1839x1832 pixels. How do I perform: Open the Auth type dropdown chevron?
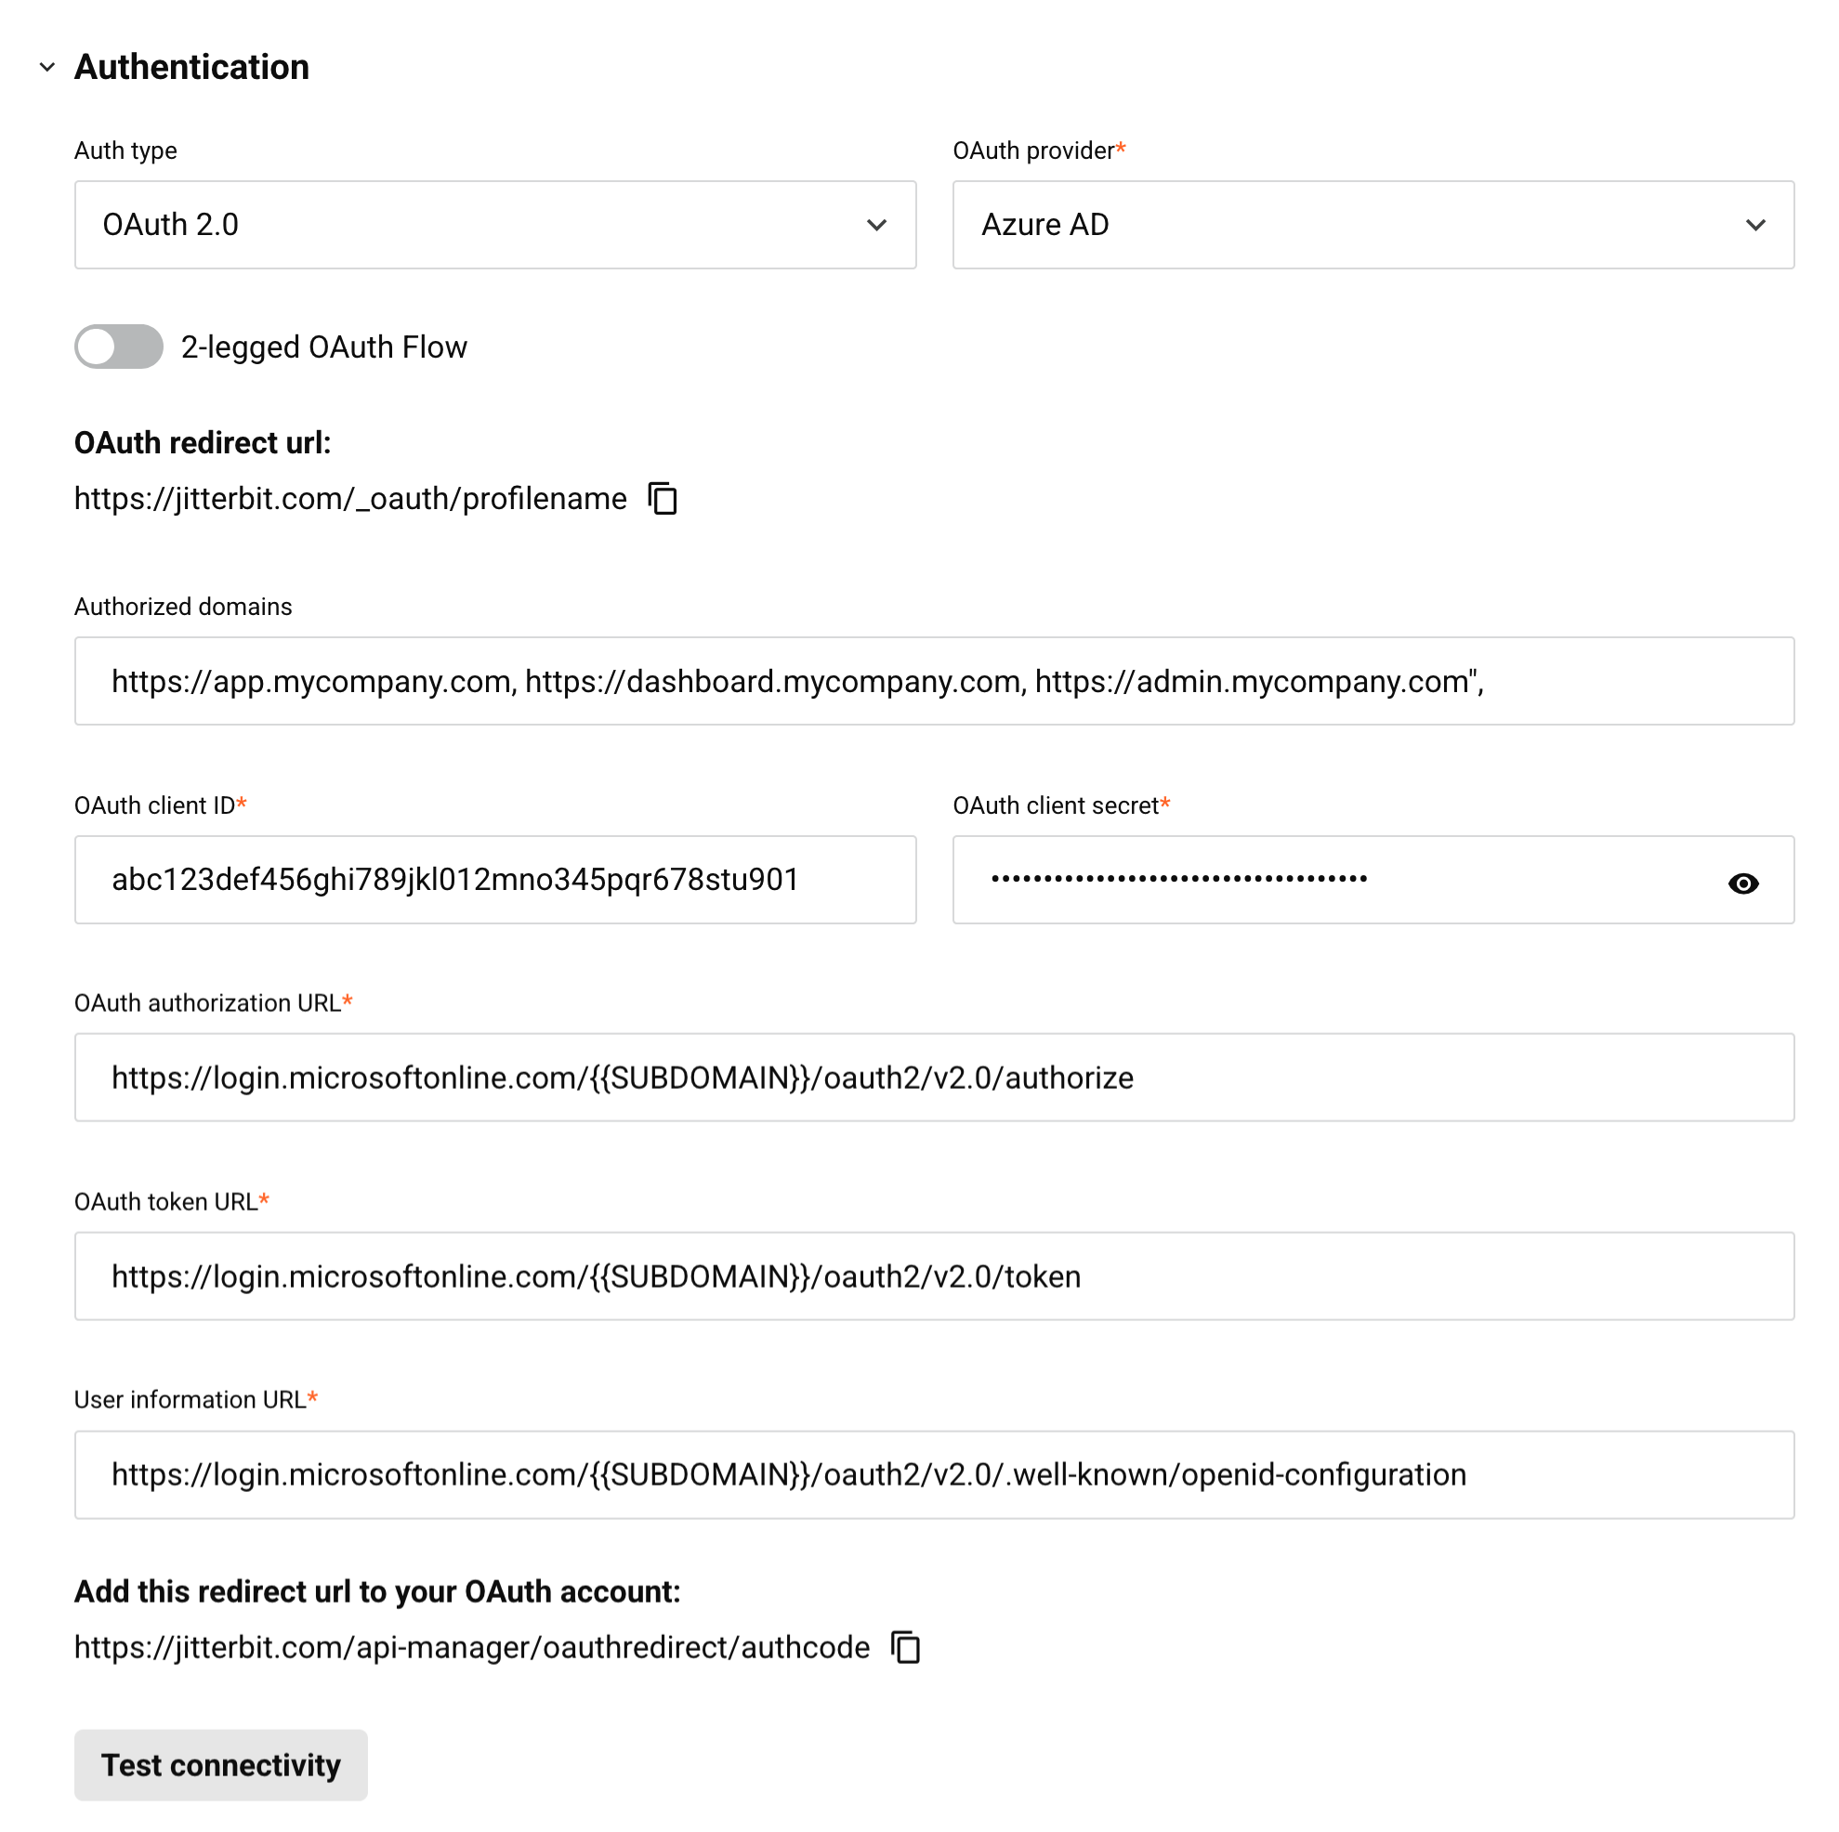point(874,226)
